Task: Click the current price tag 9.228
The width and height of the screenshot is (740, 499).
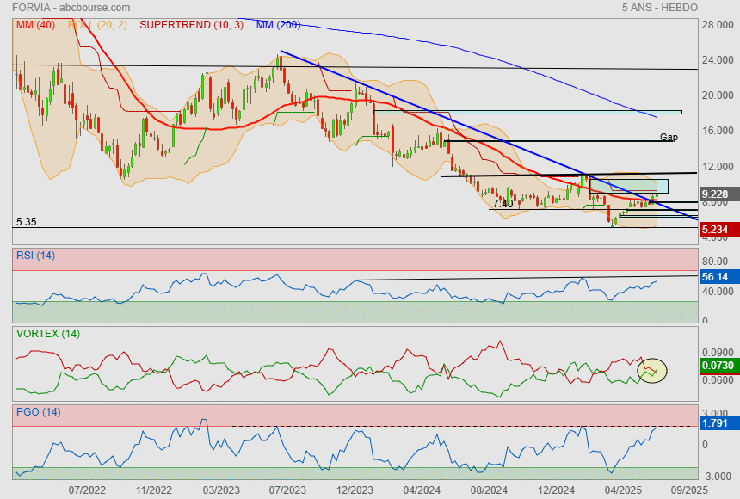Action: pos(719,194)
